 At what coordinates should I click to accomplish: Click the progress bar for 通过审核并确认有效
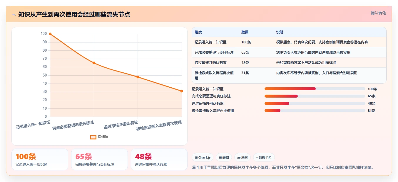point(315,103)
